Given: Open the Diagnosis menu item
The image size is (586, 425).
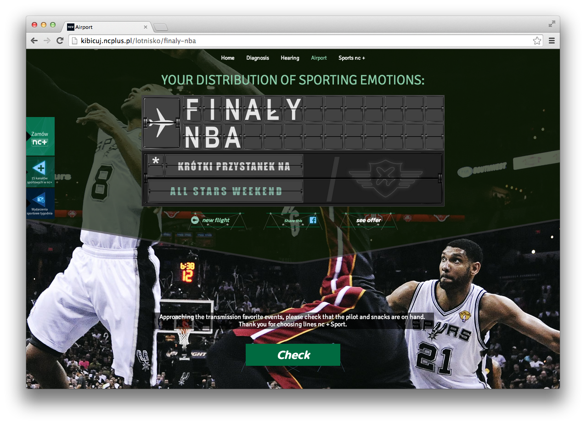Looking at the screenshot, I should (258, 58).
